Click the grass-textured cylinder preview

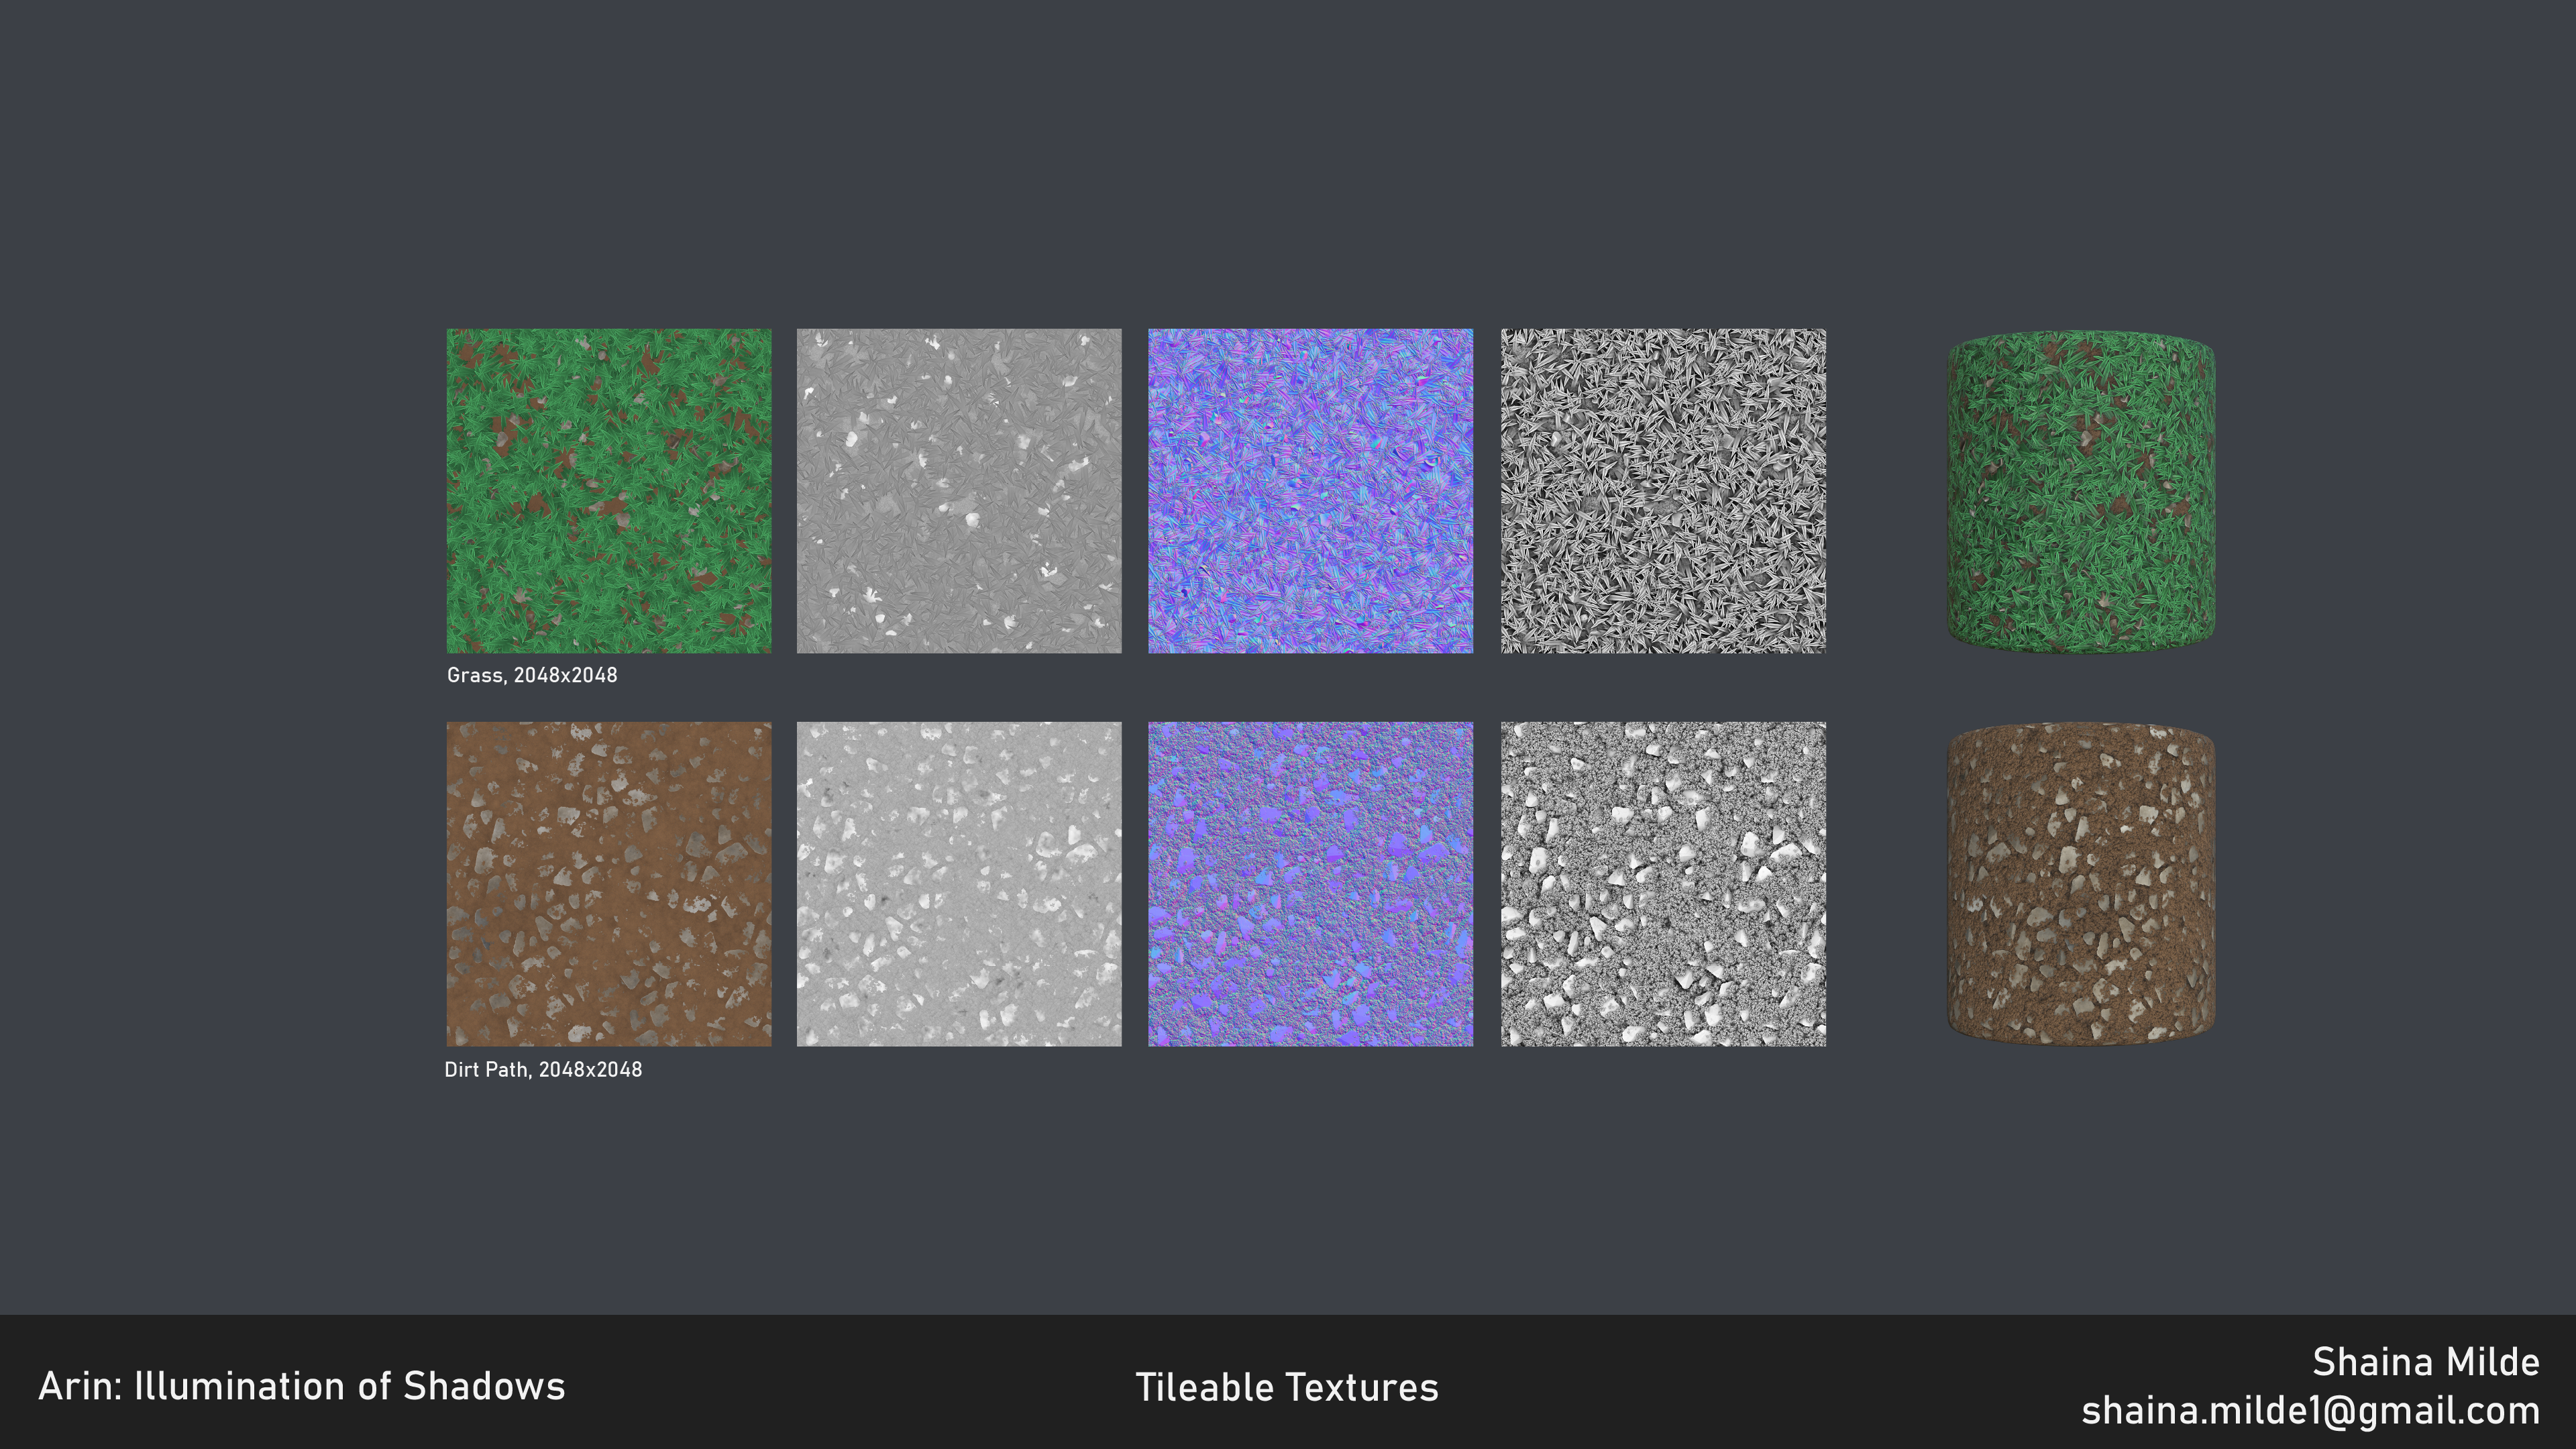pos(2081,492)
